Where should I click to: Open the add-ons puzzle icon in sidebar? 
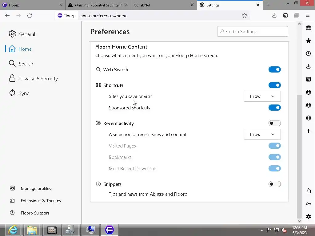(x=309, y=191)
